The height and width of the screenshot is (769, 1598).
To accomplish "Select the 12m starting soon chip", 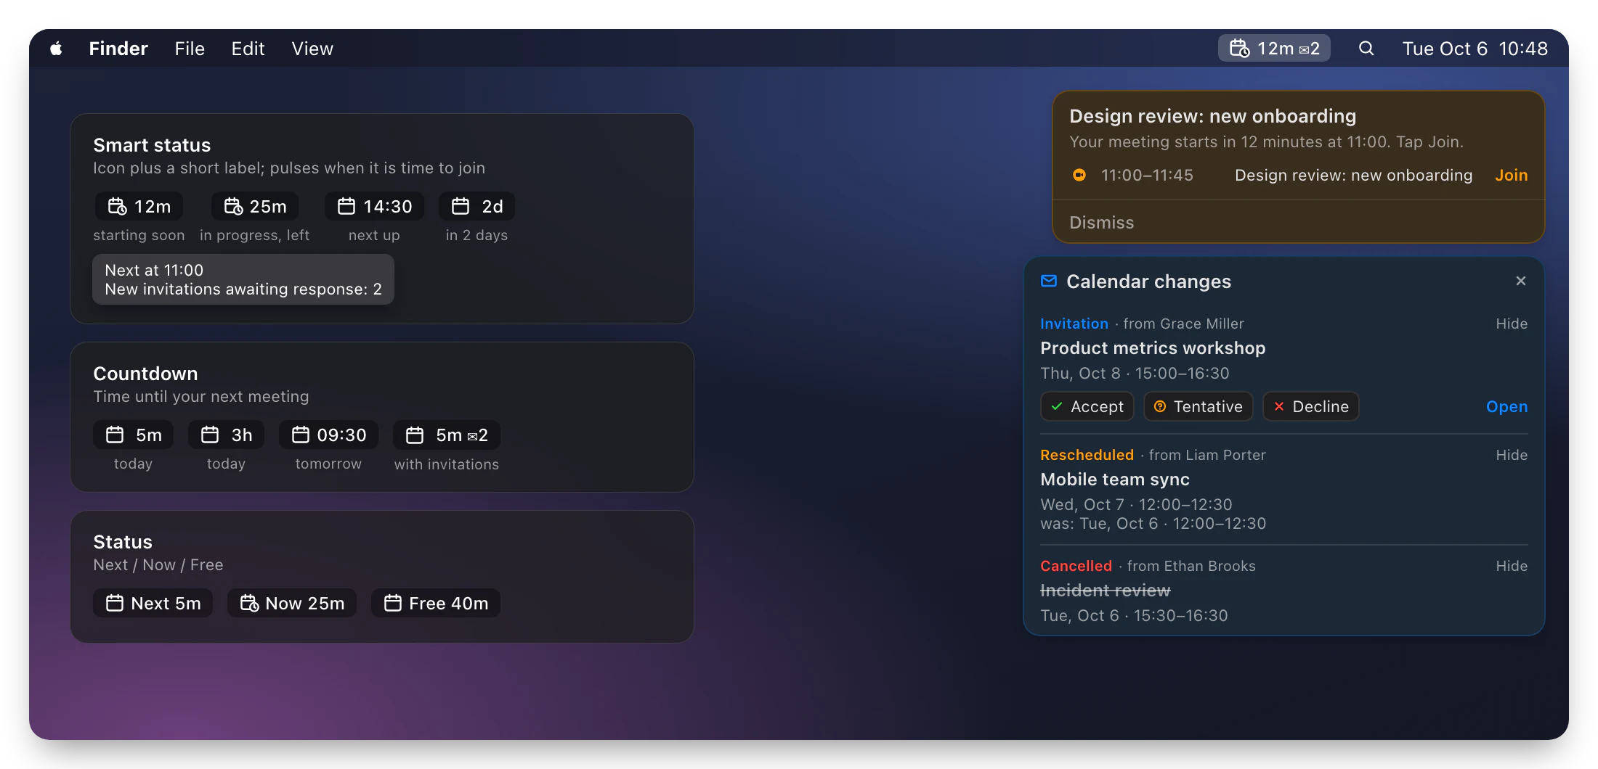I will click(x=139, y=207).
